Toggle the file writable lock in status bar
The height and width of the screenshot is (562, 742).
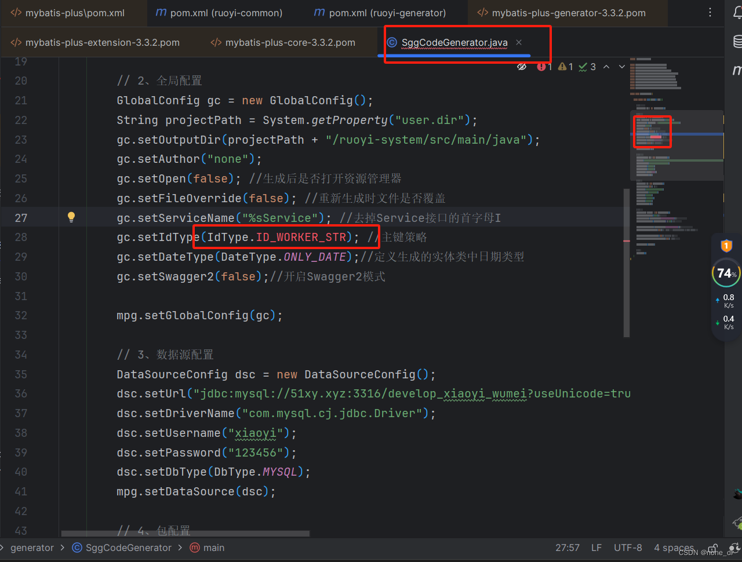[712, 548]
